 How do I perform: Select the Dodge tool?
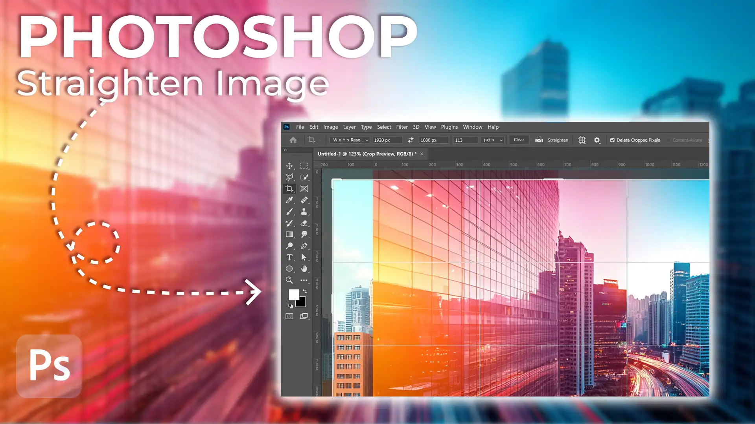point(289,246)
